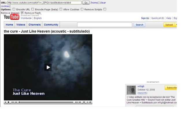Toggle fullscreen icon in video player
185x128 pixels.
pos(84,102)
